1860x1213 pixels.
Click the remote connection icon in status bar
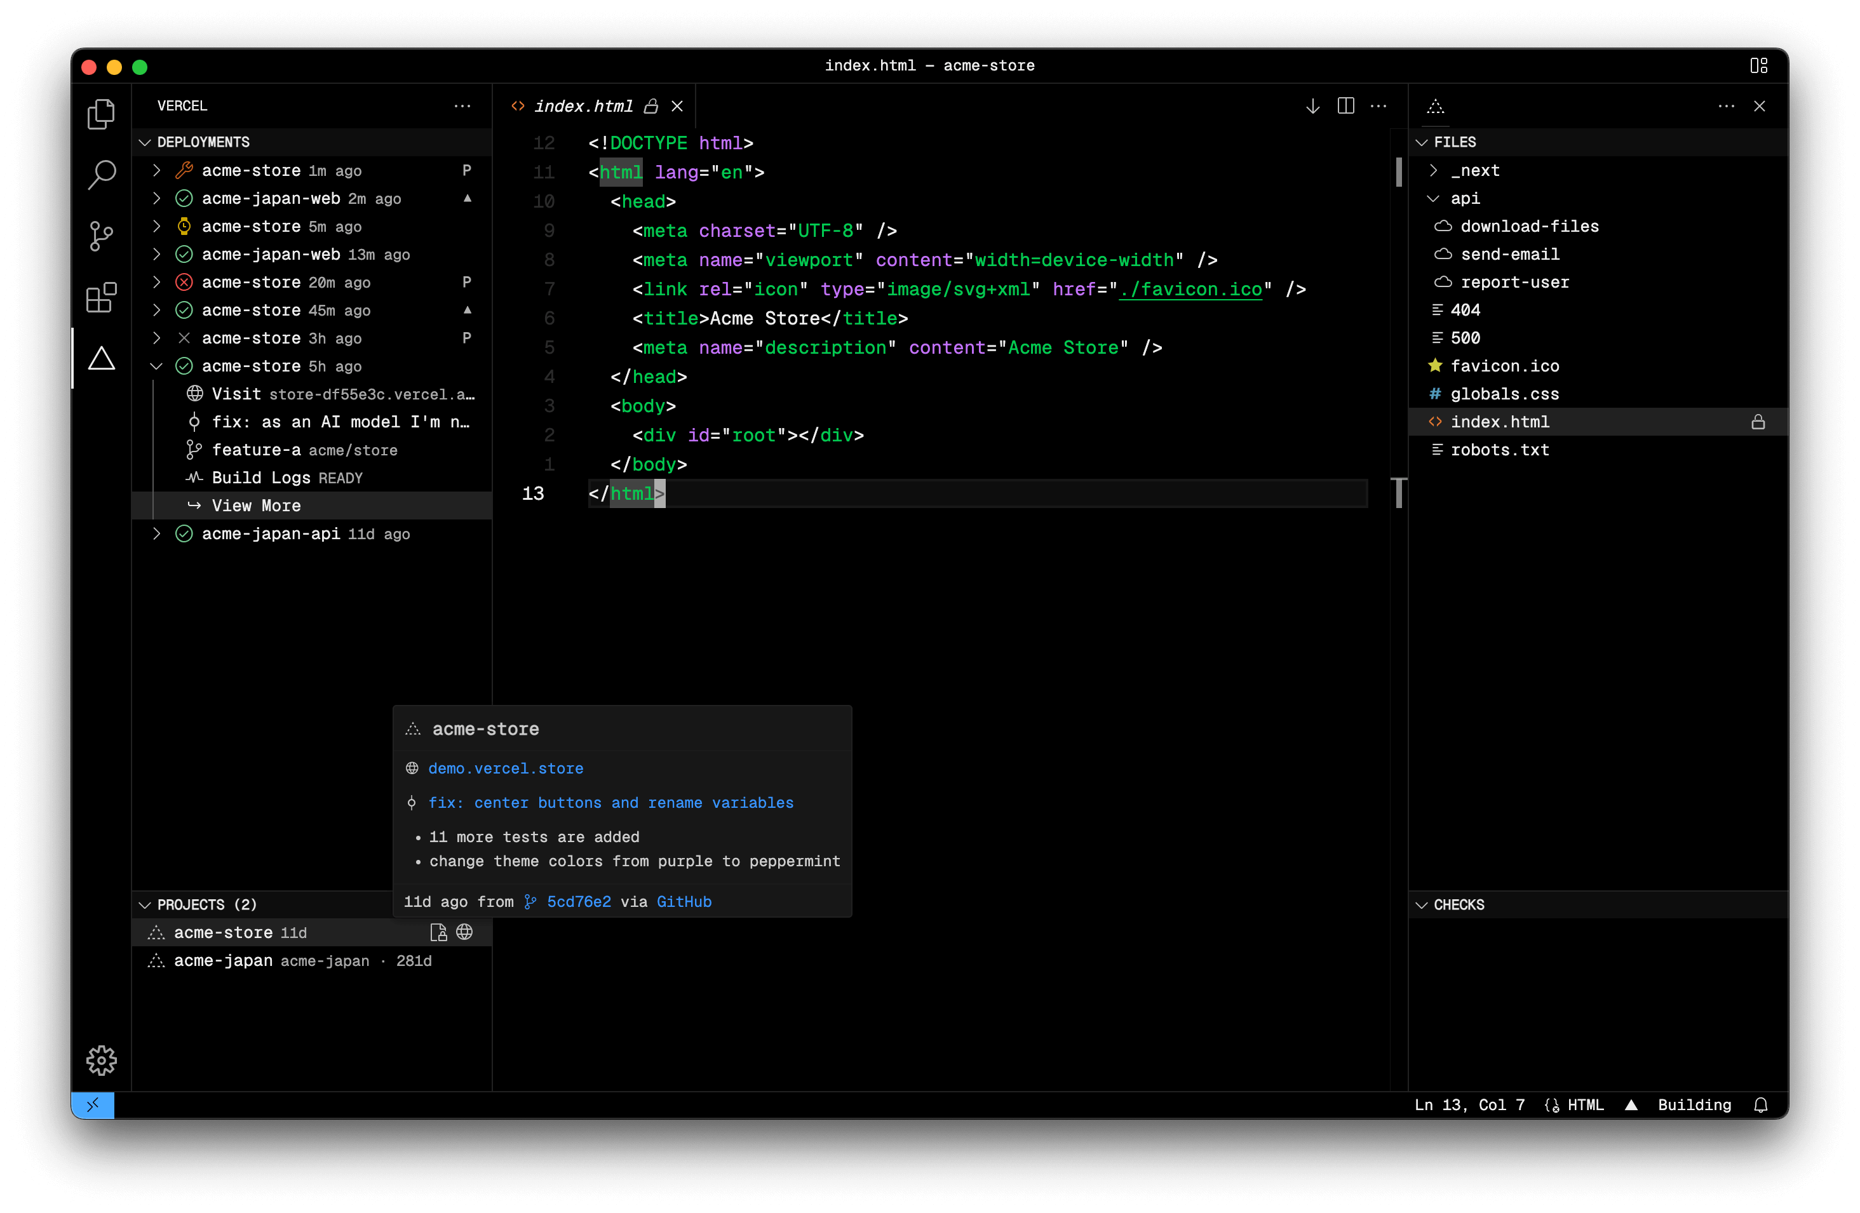point(93,1104)
